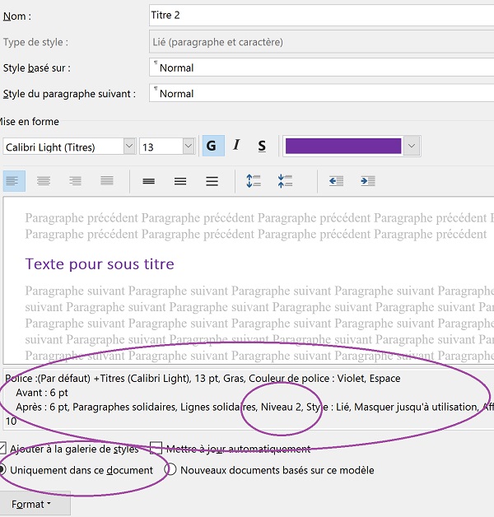Toggle italic formatting with the I button
Viewport: 494px width, 517px height.
(x=236, y=146)
